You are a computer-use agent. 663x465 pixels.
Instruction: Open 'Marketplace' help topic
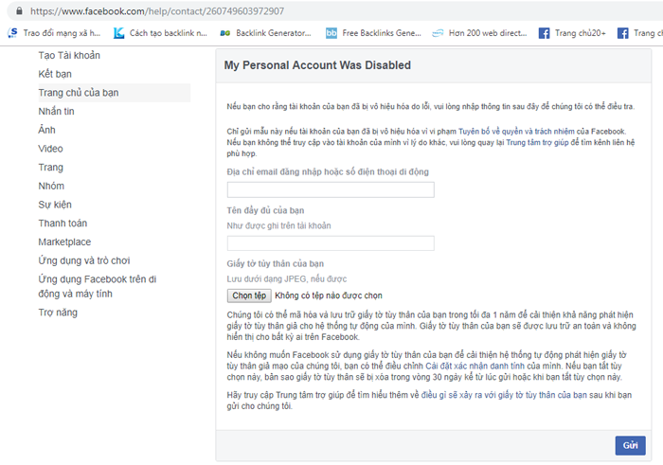pyautogui.click(x=64, y=241)
